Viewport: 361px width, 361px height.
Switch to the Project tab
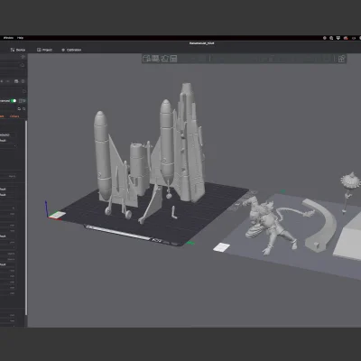[x=44, y=50]
